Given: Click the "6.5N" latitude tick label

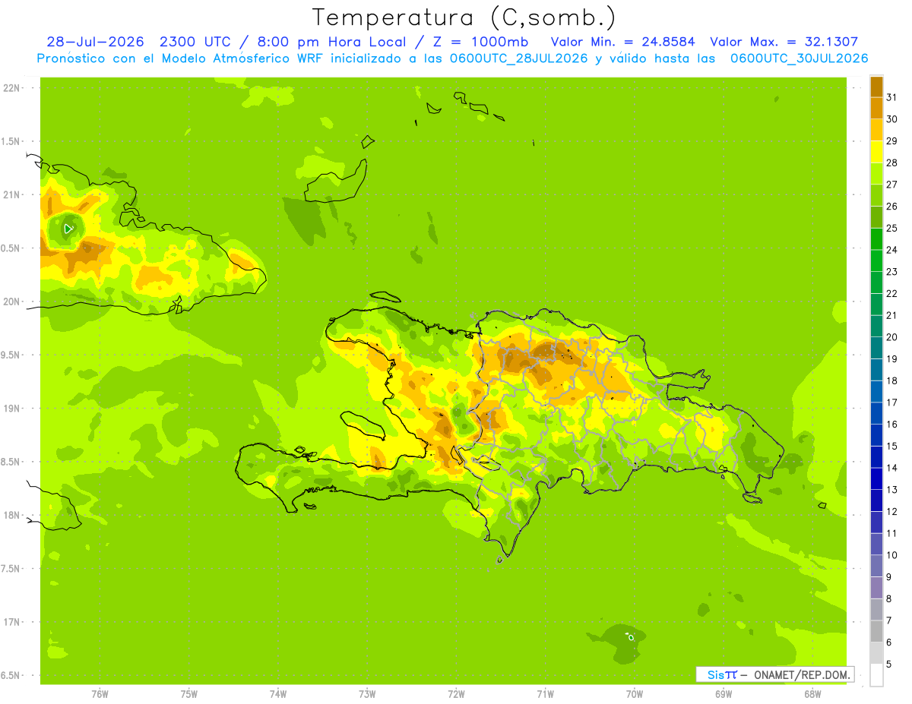Looking at the screenshot, I should [11, 675].
